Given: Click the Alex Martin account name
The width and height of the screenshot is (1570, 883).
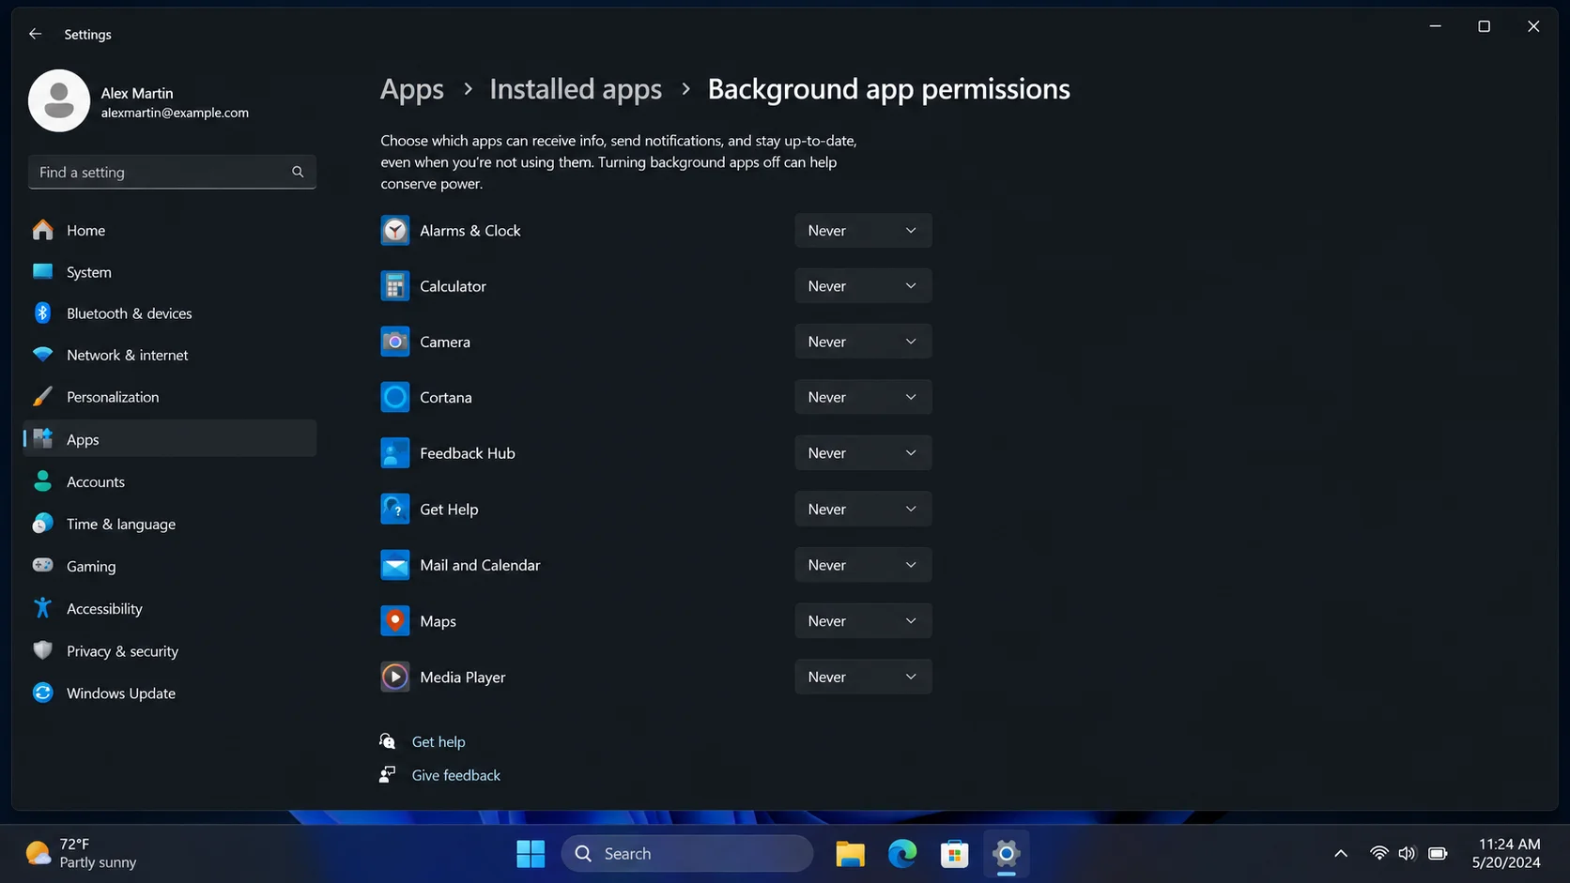Looking at the screenshot, I should coord(137,93).
